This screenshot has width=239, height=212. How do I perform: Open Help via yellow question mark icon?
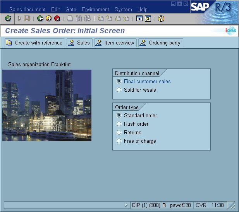point(161,19)
